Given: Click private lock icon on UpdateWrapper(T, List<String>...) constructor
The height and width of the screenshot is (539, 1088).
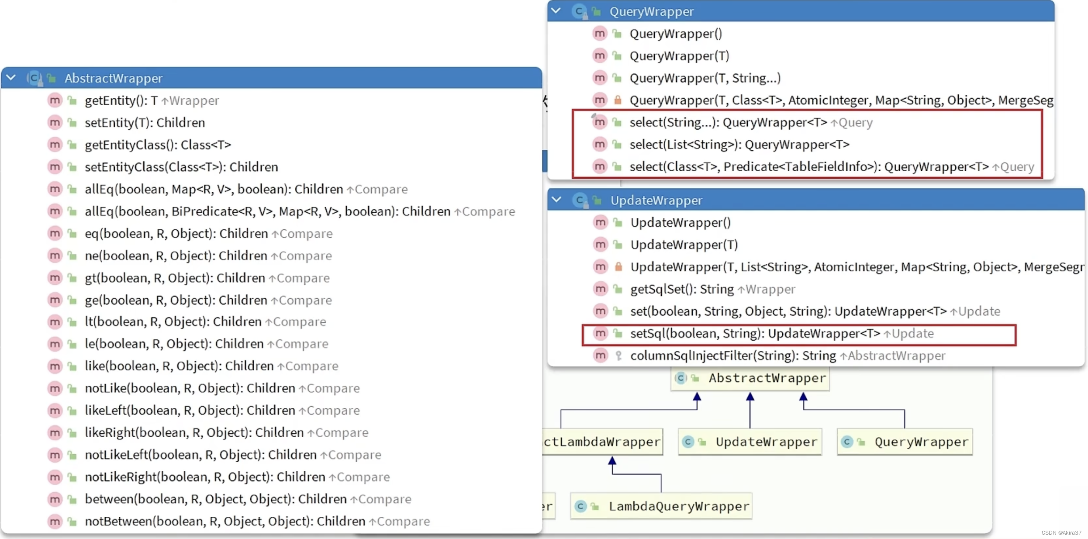Looking at the screenshot, I should (x=618, y=266).
